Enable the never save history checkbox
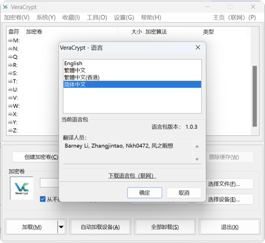This screenshot has height=243, width=265. tap(43, 199)
